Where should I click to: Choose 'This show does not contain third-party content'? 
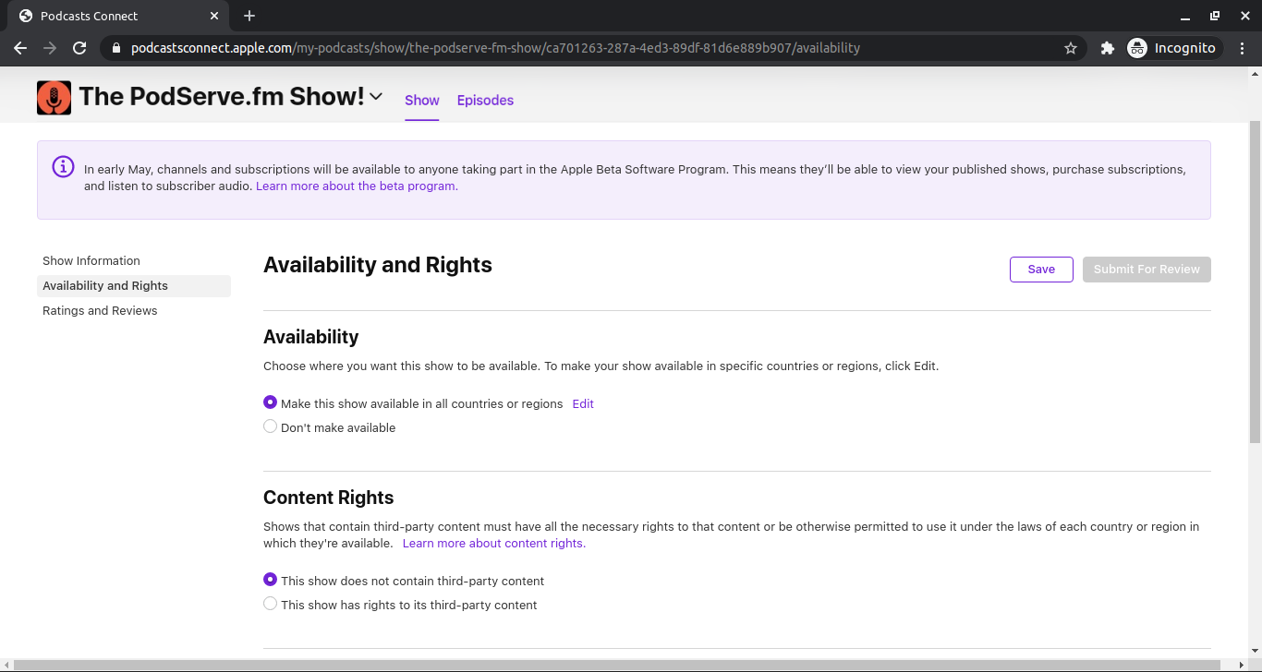point(270,580)
